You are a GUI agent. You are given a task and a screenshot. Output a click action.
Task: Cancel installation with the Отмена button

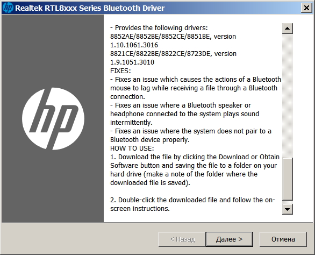click(283, 239)
